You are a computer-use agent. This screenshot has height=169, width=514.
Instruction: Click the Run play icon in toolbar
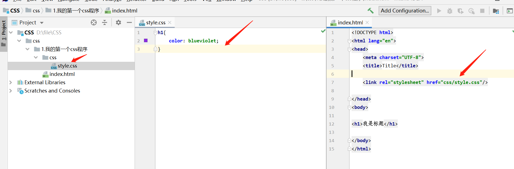pos(439,11)
